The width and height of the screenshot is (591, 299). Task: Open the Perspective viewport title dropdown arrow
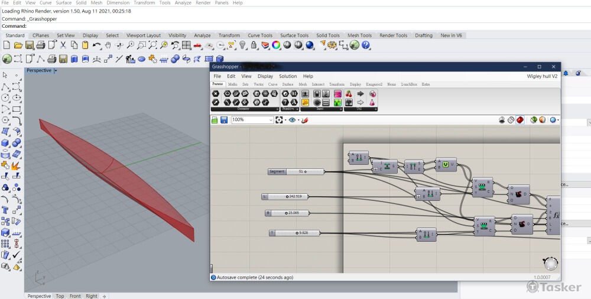click(56, 70)
